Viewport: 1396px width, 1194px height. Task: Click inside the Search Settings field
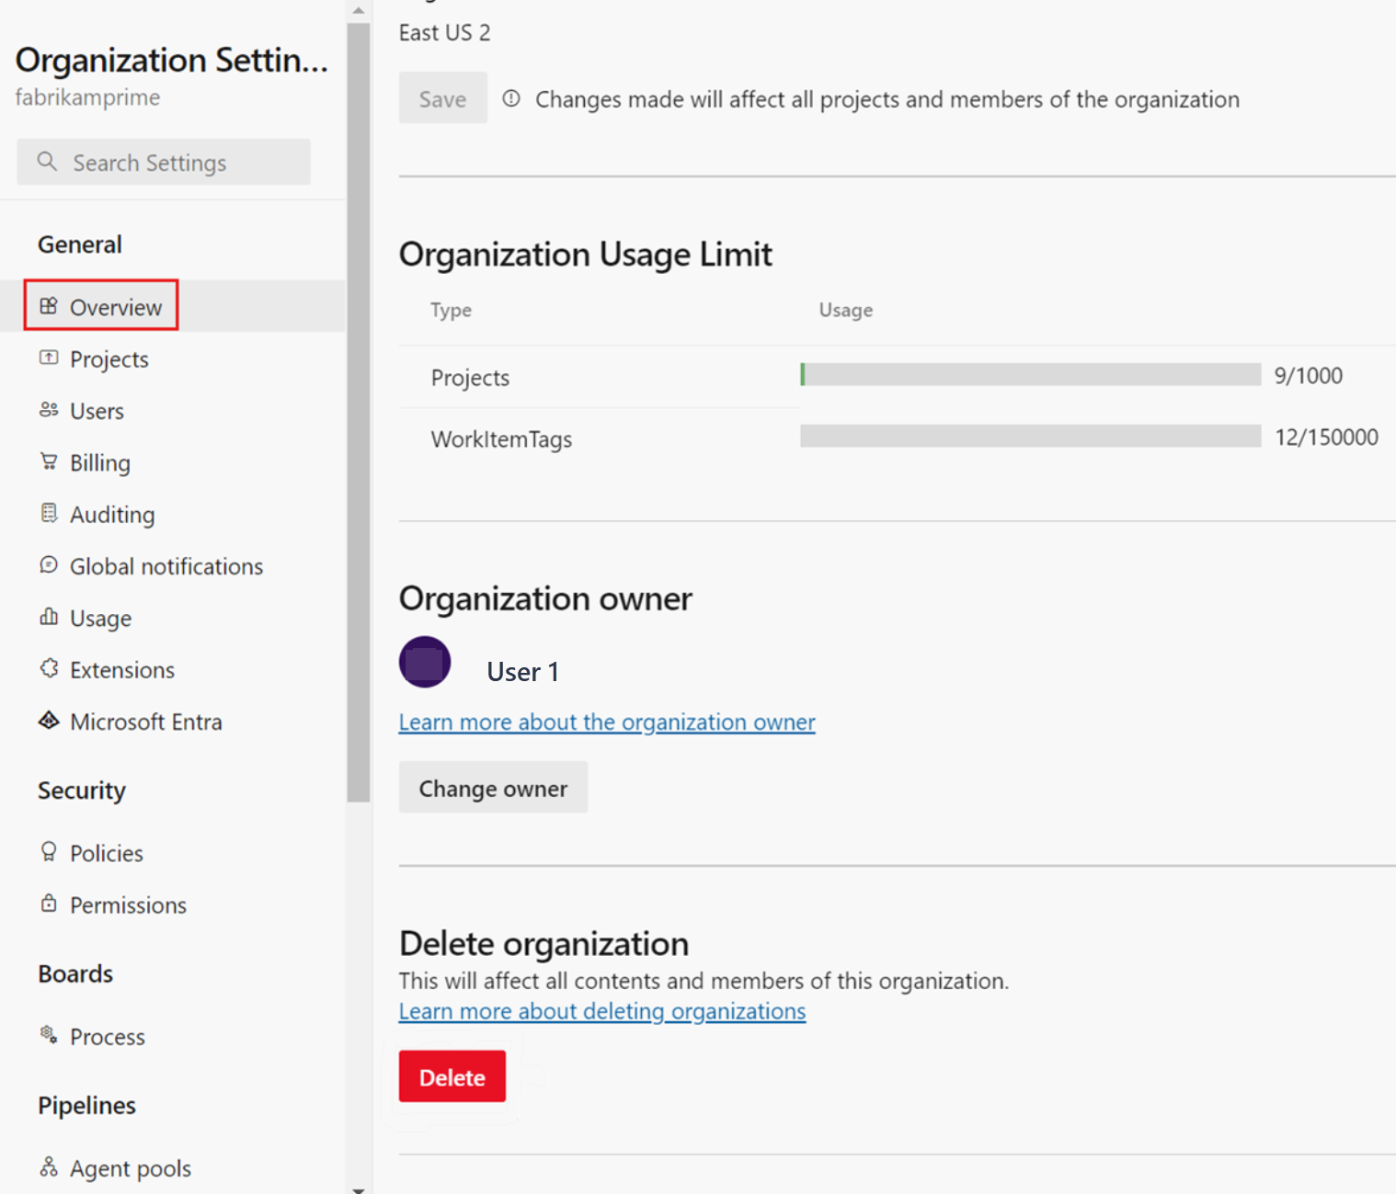point(163,162)
